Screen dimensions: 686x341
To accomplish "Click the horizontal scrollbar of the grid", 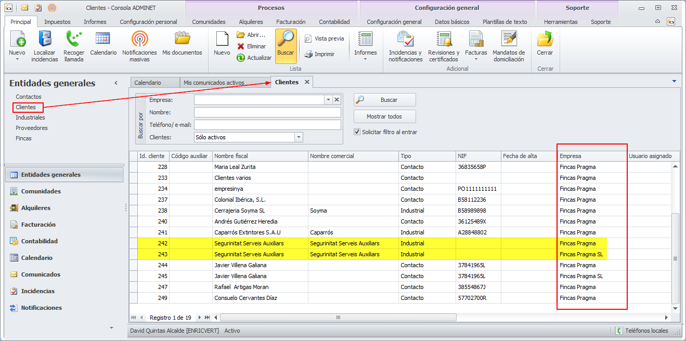I will point(338,317).
